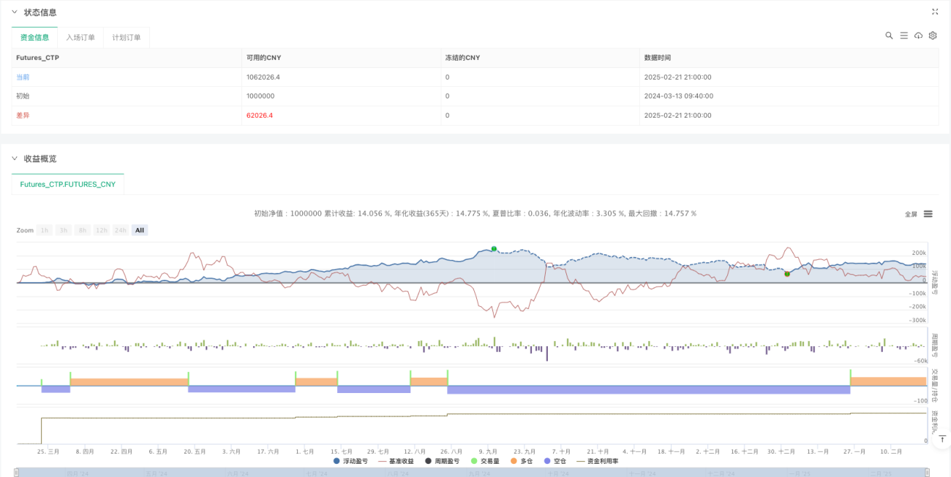The width and height of the screenshot is (951, 477).
Task: Collapse the 收益概览 section
Action: (14, 159)
